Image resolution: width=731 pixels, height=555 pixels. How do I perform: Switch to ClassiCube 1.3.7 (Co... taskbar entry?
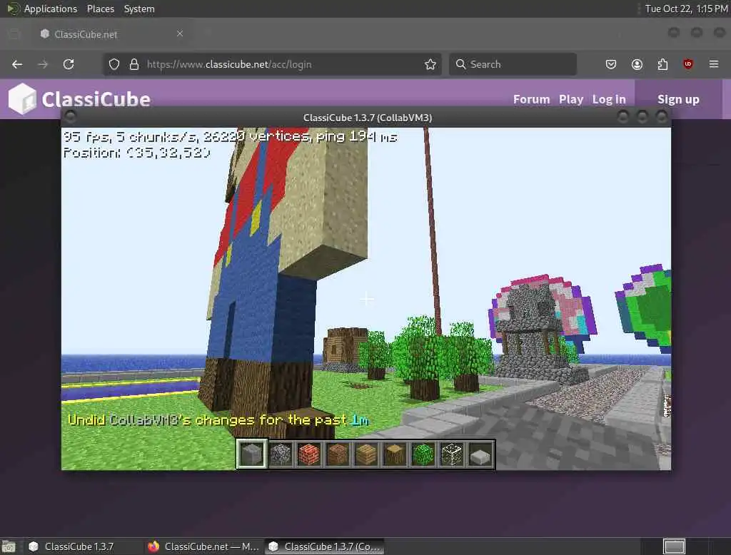(326, 546)
